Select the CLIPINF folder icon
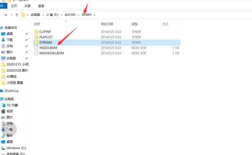Screen dimensions: 252x155 coord(37,32)
